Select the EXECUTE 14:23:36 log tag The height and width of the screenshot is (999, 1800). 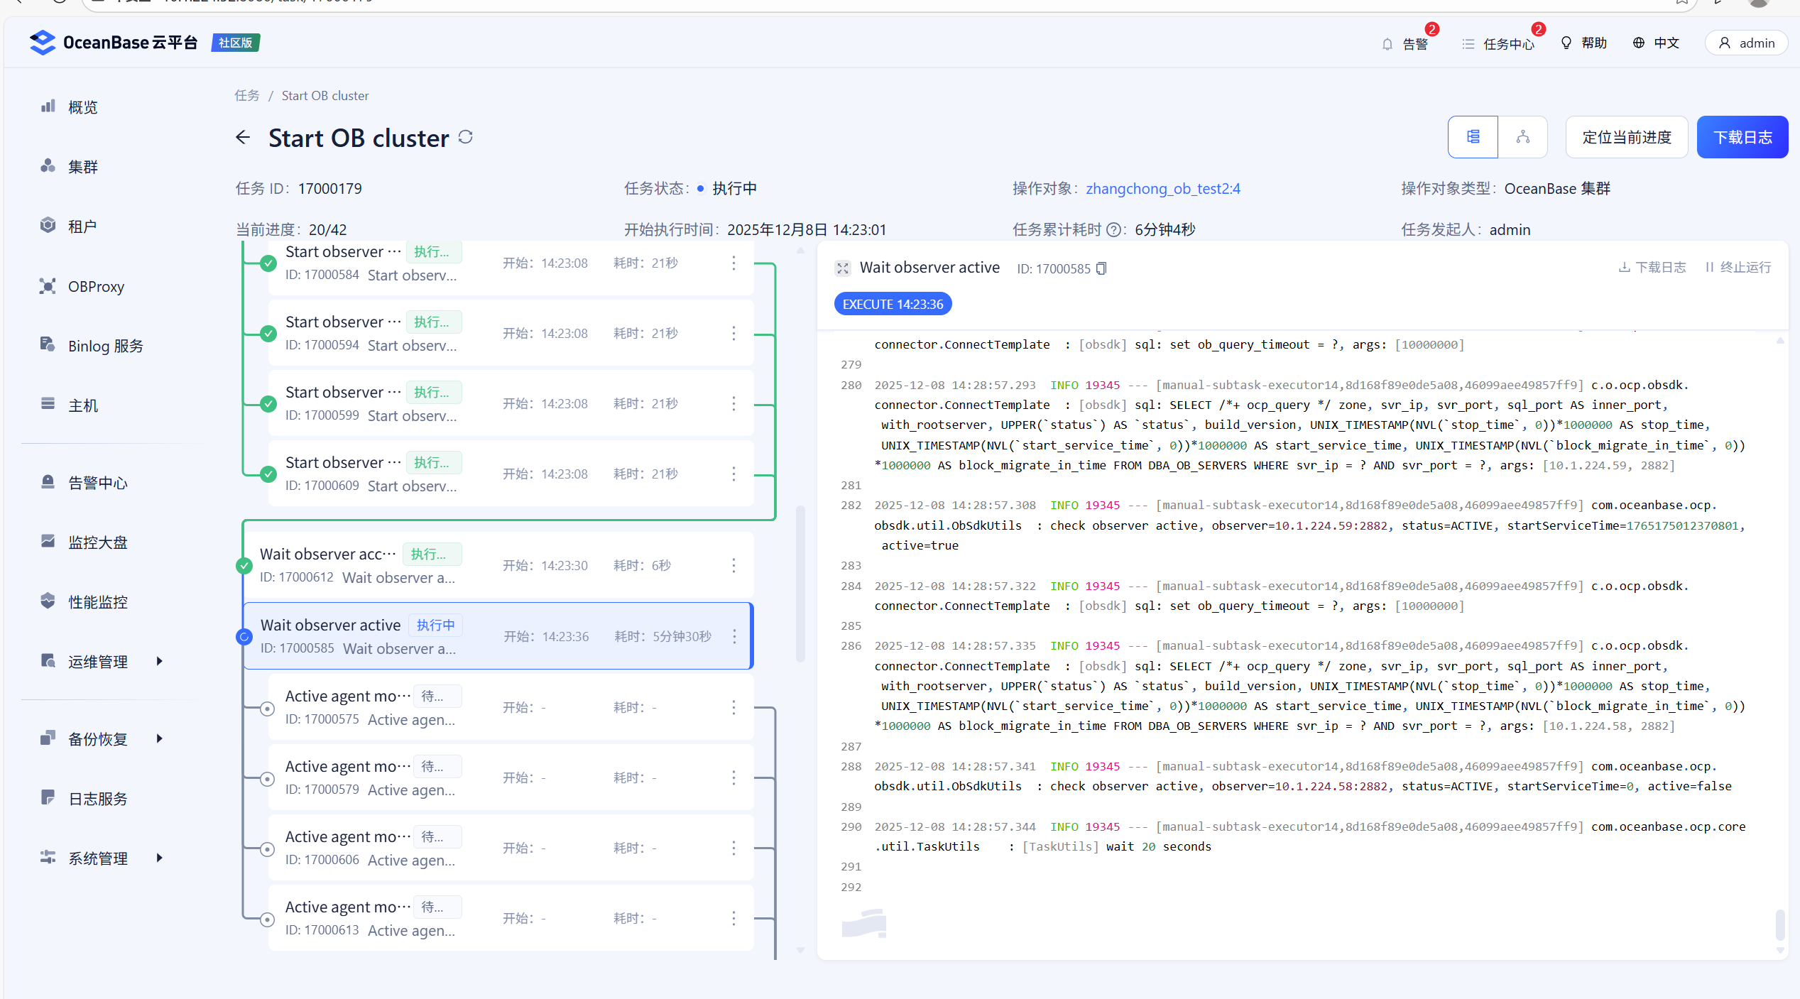(893, 304)
